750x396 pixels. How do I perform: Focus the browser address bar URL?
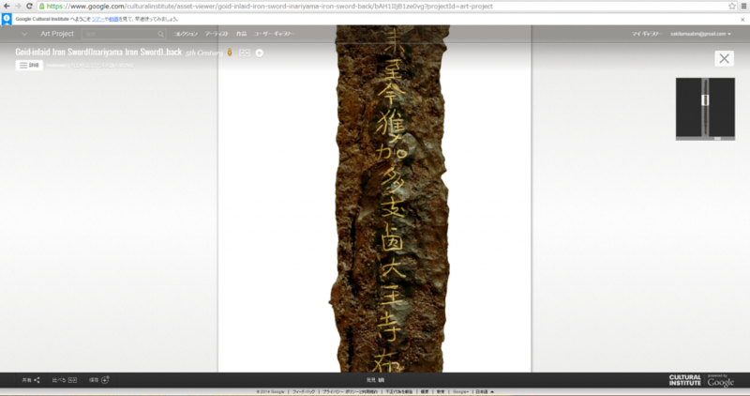(x=270, y=7)
